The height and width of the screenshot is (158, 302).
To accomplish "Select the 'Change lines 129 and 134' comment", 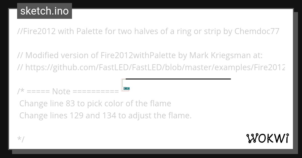I will point(105,115).
